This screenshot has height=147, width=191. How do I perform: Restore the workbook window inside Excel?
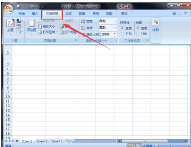pos(185,13)
